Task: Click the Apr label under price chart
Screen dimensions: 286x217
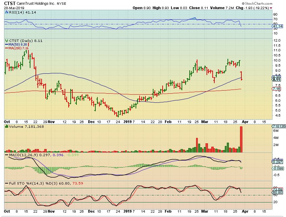Action: click(245, 122)
